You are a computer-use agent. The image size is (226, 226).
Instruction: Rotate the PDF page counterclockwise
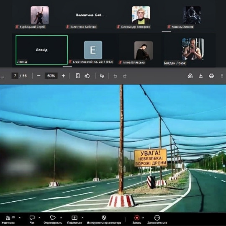(87, 76)
